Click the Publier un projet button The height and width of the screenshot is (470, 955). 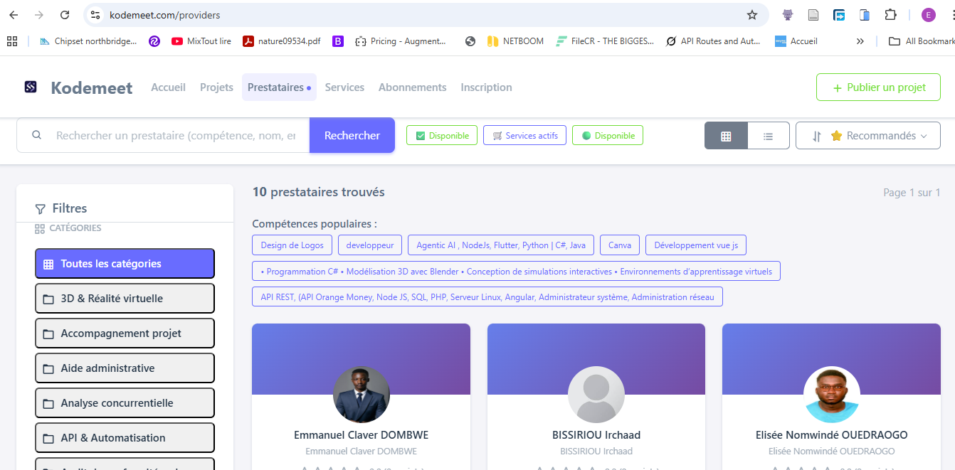coord(879,87)
